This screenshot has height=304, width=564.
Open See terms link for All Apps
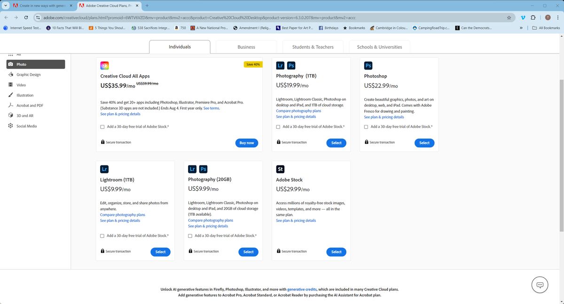(x=211, y=108)
